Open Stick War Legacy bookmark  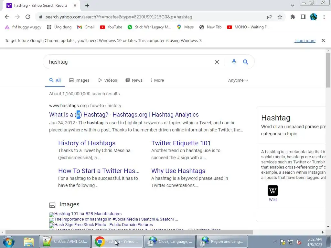click(x=149, y=27)
